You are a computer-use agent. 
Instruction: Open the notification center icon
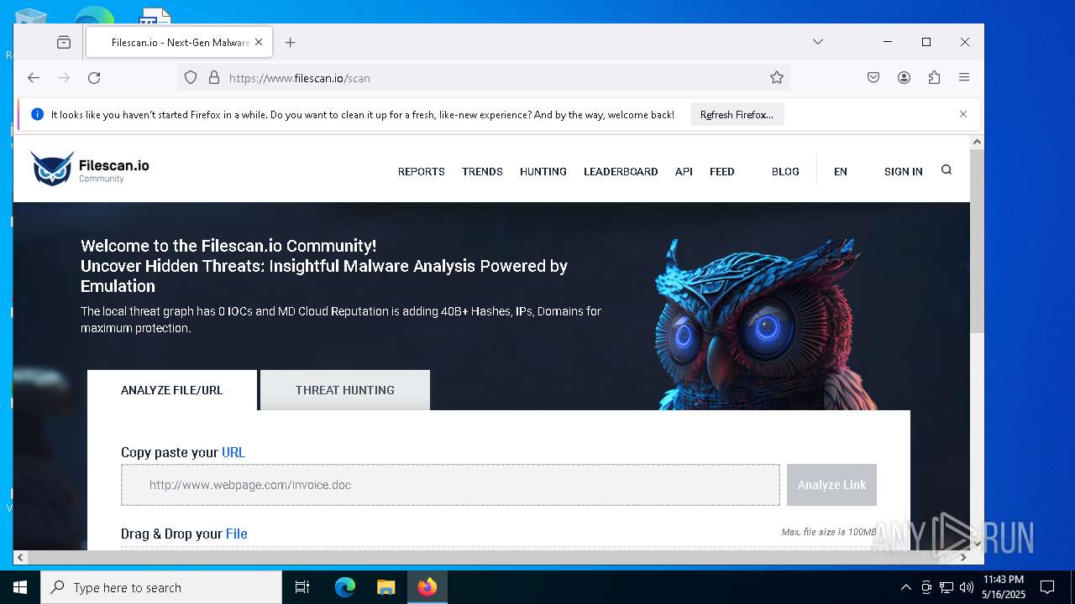tap(1047, 587)
